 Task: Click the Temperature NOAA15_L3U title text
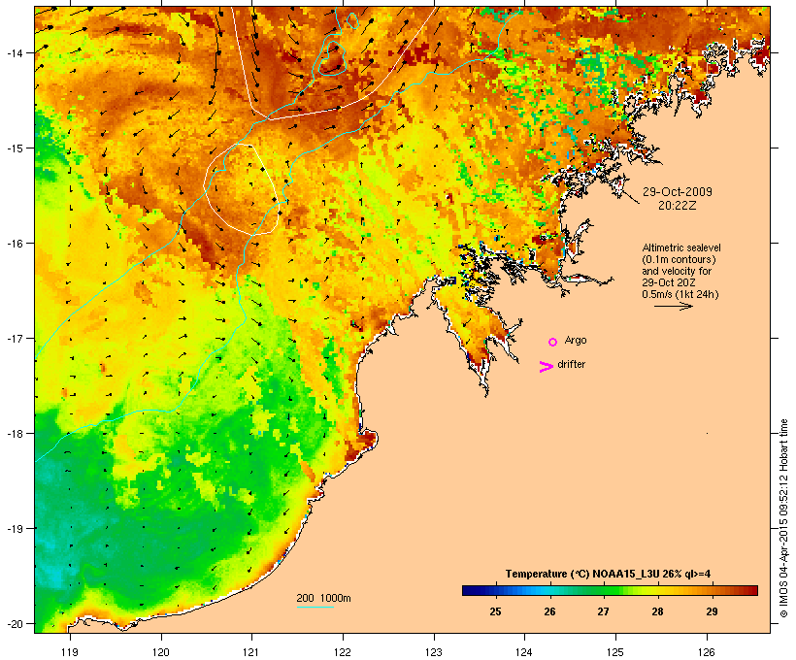pyautogui.click(x=608, y=574)
